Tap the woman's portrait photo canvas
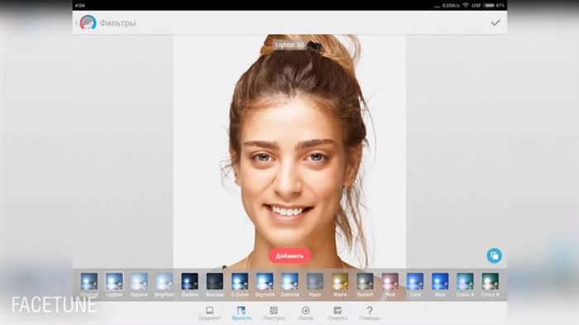579x325 pixels. point(289,151)
